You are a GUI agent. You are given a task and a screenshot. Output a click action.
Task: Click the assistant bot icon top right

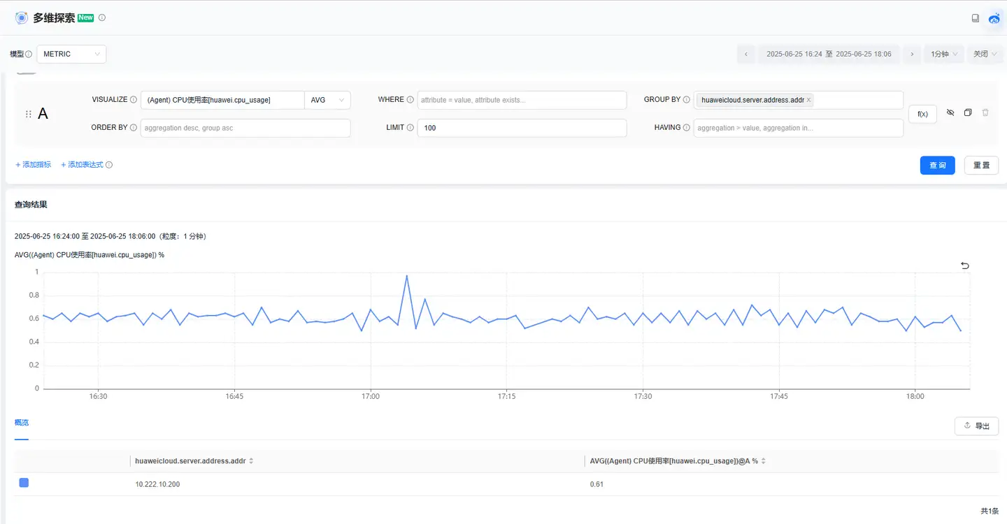[994, 18]
